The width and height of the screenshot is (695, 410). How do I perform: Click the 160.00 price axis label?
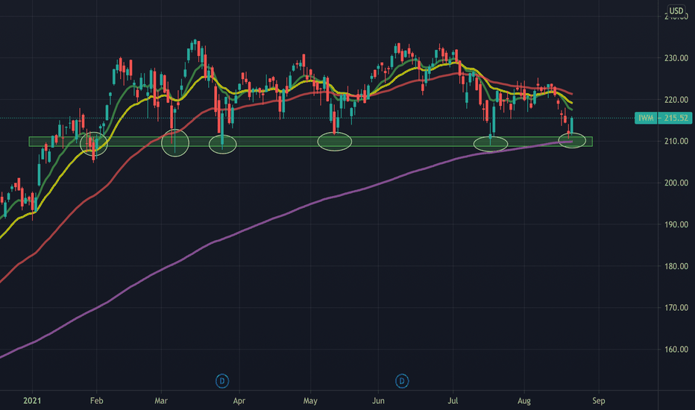pyautogui.click(x=676, y=349)
